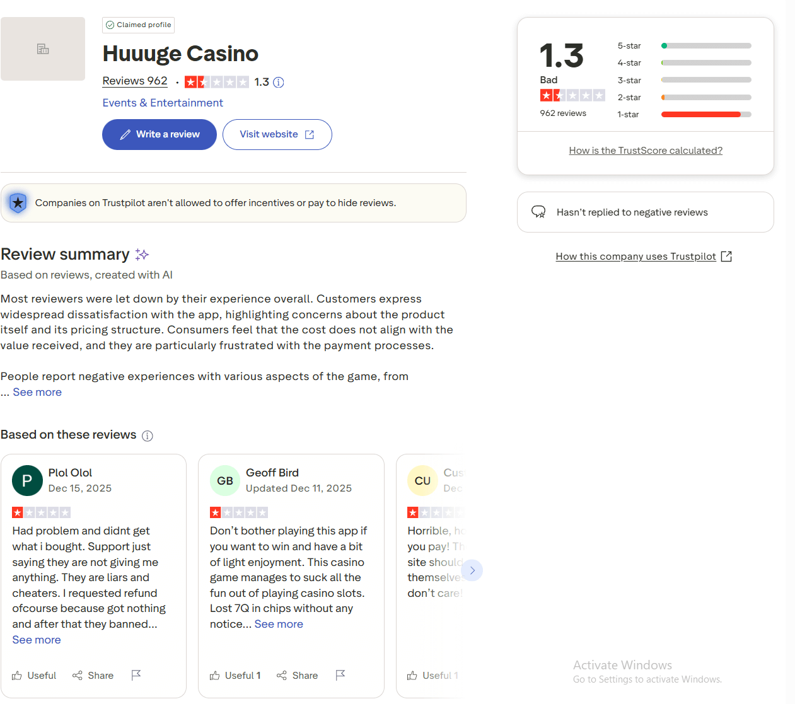Filter reviews by 2-star rating bar
This screenshot has height=704, width=795.
(x=705, y=98)
